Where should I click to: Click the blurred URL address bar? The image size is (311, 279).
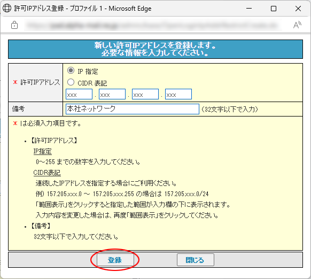[153, 25]
